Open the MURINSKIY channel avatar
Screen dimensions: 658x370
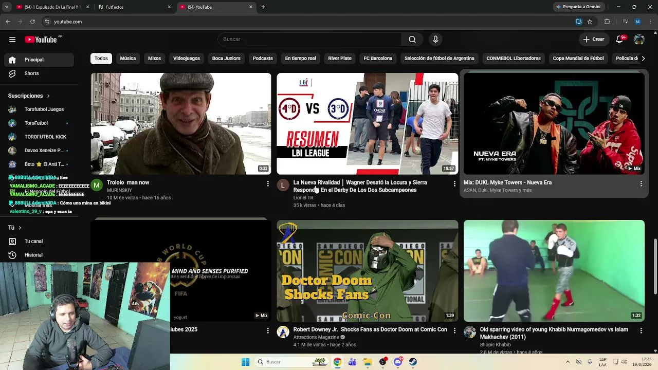(x=97, y=185)
